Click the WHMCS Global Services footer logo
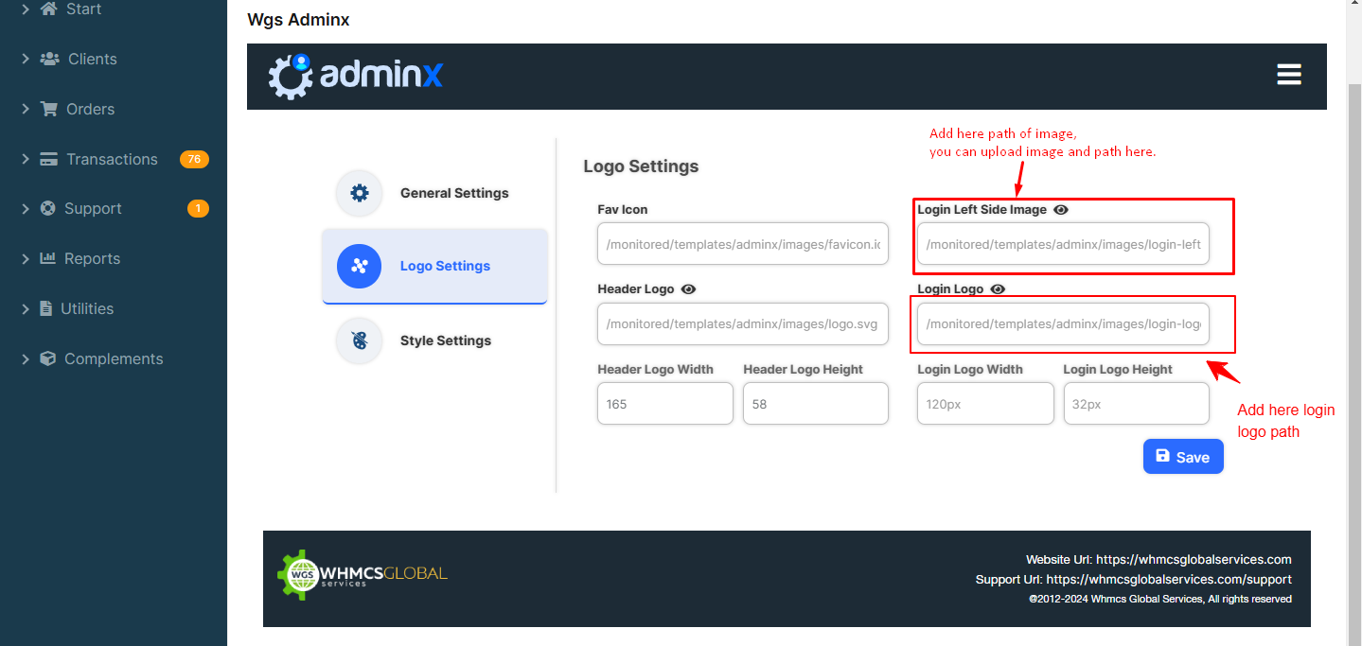Image resolution: width=1362 pixels, height=646 pixels. click(x=363, y=574)
